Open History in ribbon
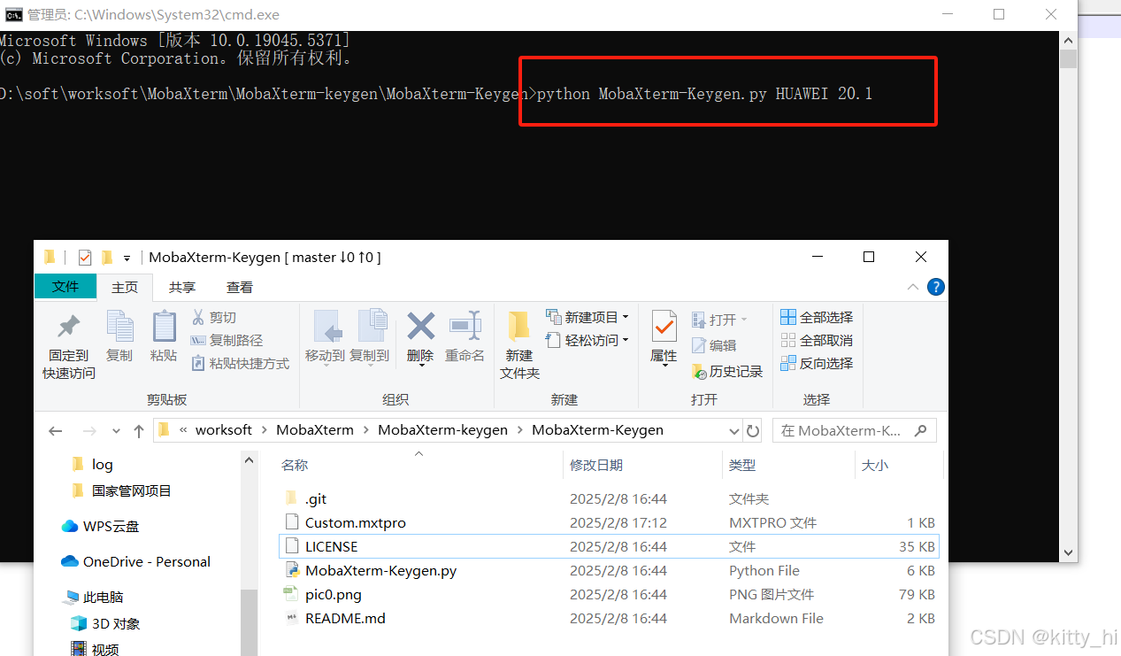The width and height of the screenshot is (1121, 656). click(727, 371)
